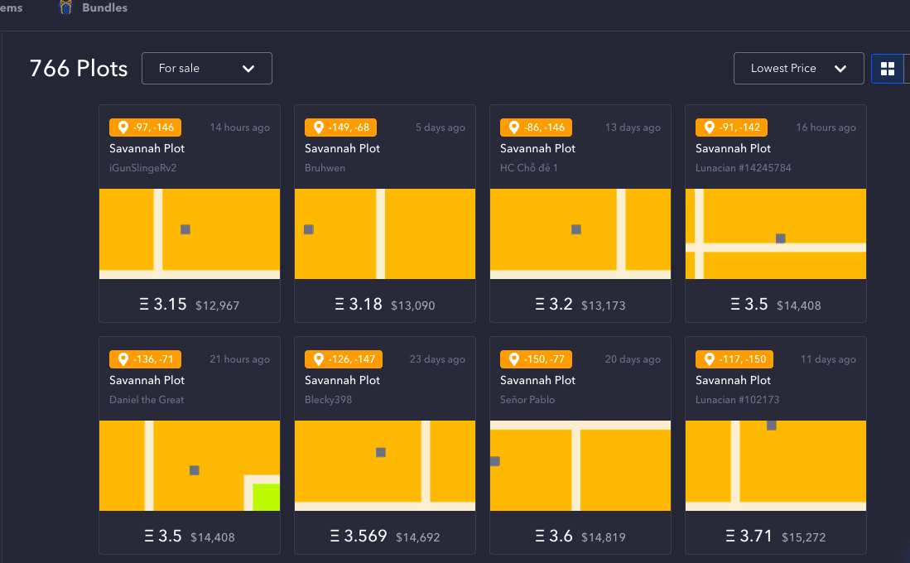Select the -86, -146 location tag
The image size is (910, 563).
[536, 128]
